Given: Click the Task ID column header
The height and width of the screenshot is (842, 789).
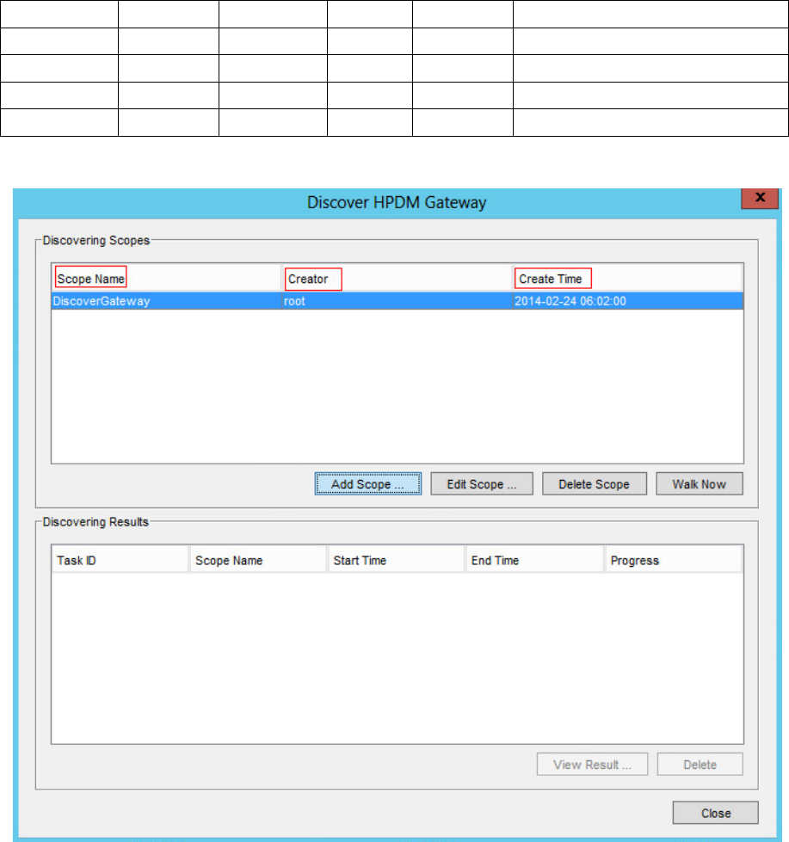Looking at the screenshot, I should (x=77, y=561).
